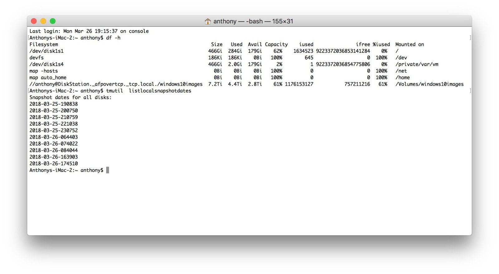This screenshot has width=499, height=274.
Task: Click the 'Capacity' column header
Action: coord(276,45)
